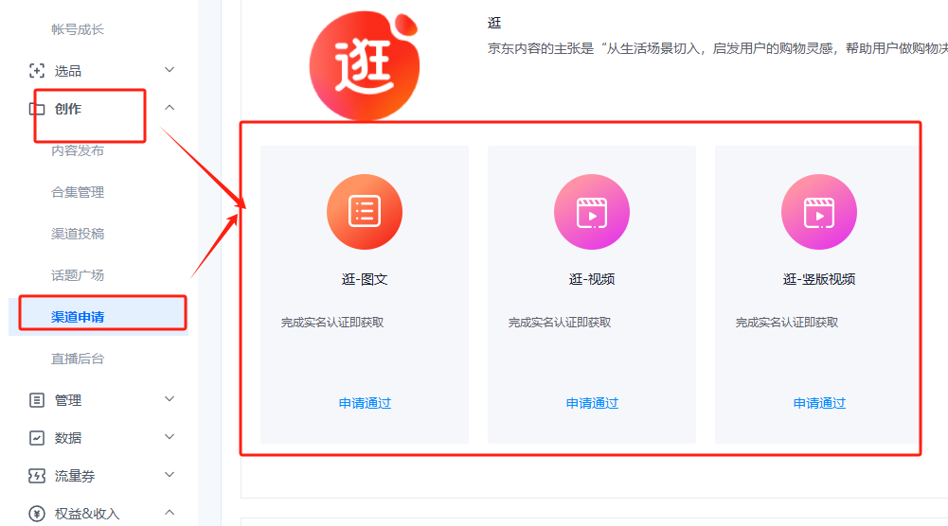Expand the 管理 menu chevron
The width and height of the screenshot is (948, 526).
point(170,399)
